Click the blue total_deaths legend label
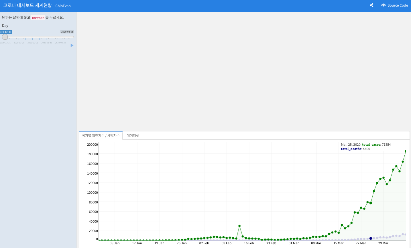The image size is (411, 248). (351, 149)
